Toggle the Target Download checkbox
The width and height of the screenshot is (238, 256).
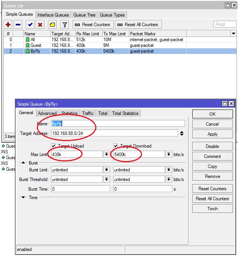(116, 146)
